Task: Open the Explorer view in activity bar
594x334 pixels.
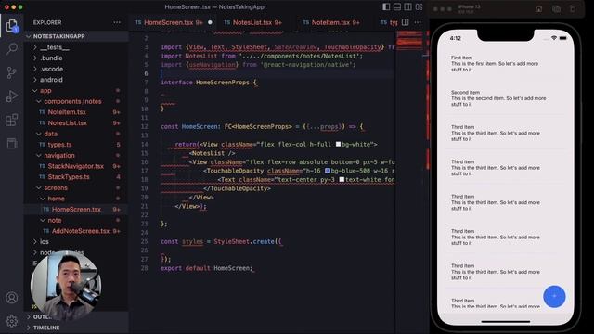Action: 12,26
